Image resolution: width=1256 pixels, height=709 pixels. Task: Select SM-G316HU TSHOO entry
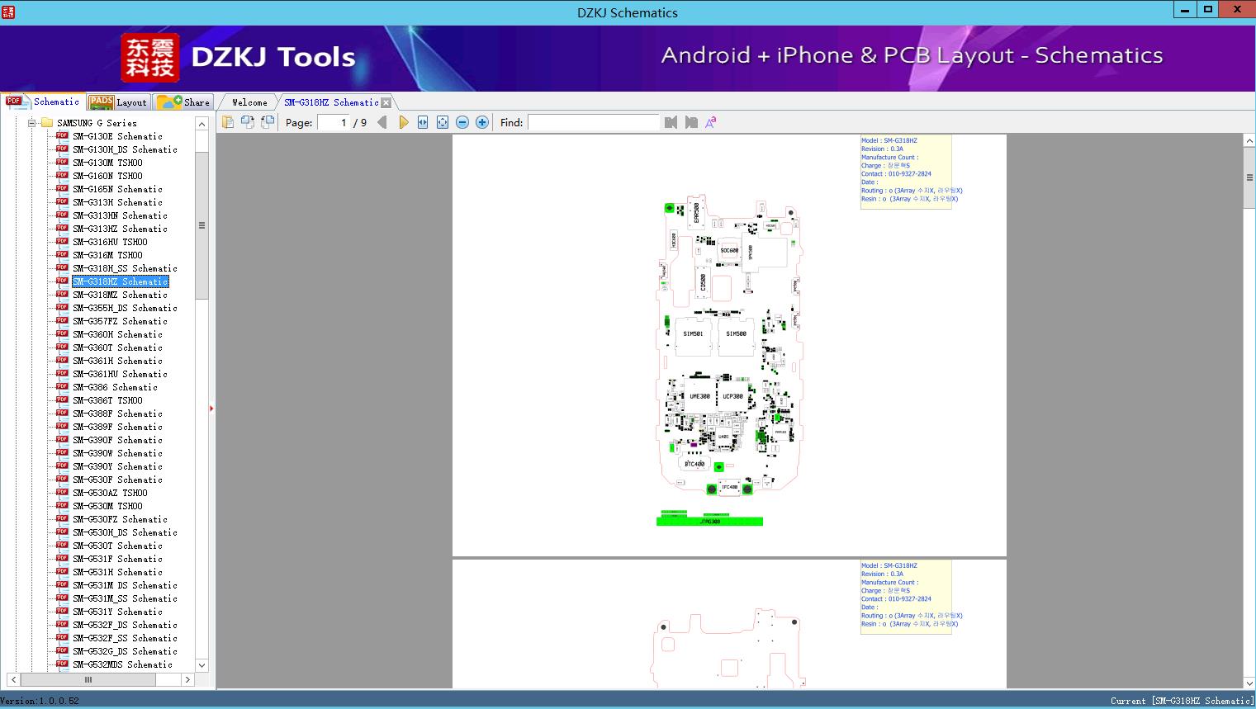pos(110,242)
